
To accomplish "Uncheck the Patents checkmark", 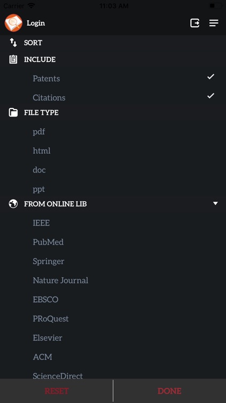I will click(210, 77).
